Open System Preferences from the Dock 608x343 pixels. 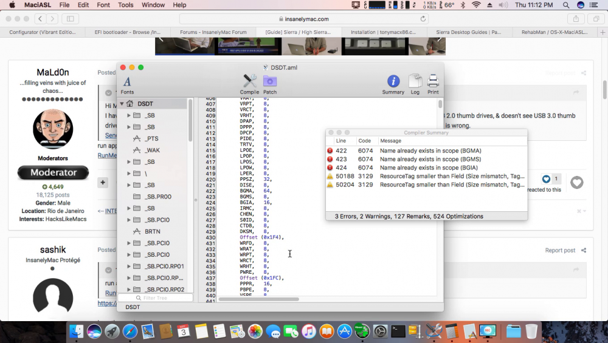[x=380, y=331]
